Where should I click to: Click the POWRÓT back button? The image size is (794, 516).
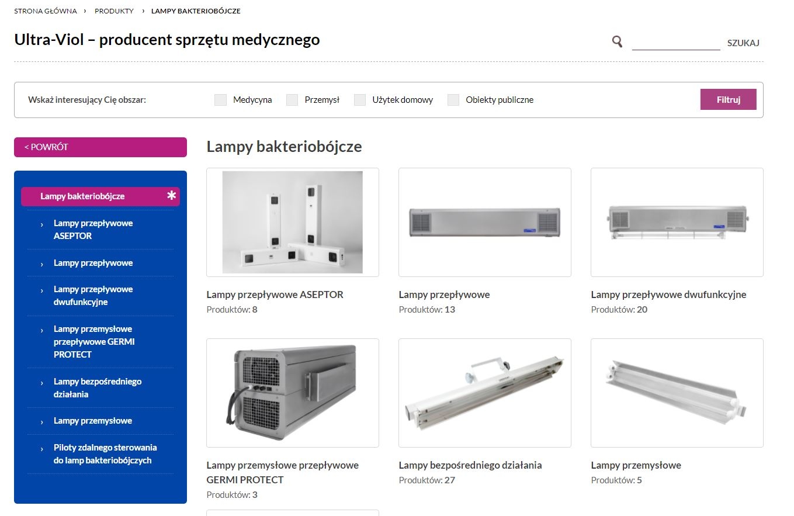(100, 147)
